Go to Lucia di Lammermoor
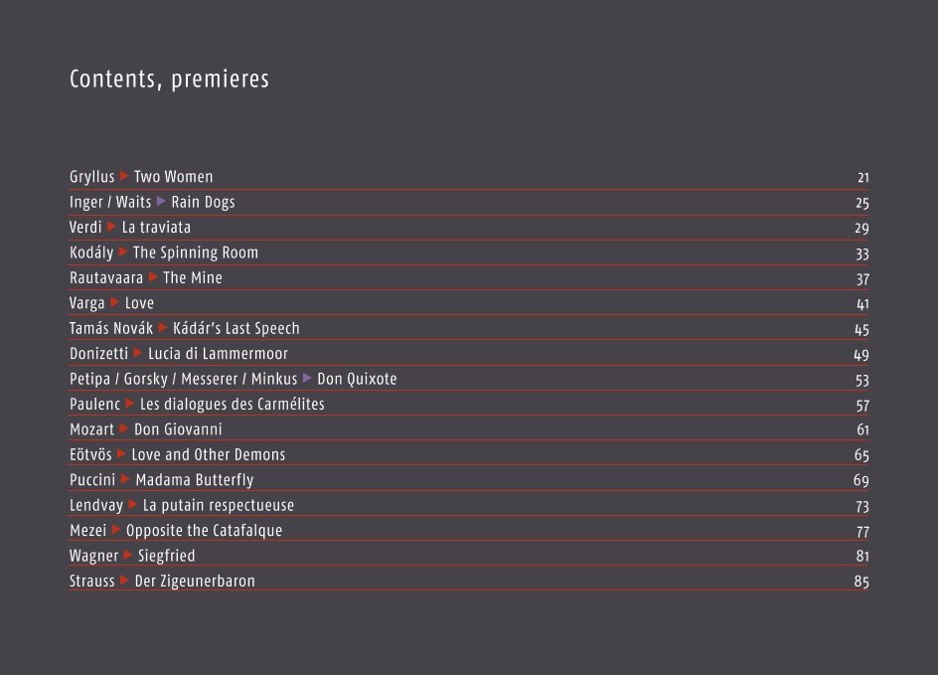Image resolution: width=938 pixels, height=675 pixels. [x=218, y=354]
